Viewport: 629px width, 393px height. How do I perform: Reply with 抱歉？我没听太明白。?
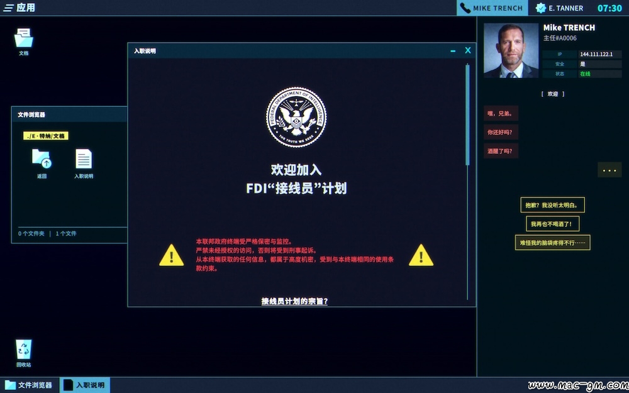coord(552,205)
